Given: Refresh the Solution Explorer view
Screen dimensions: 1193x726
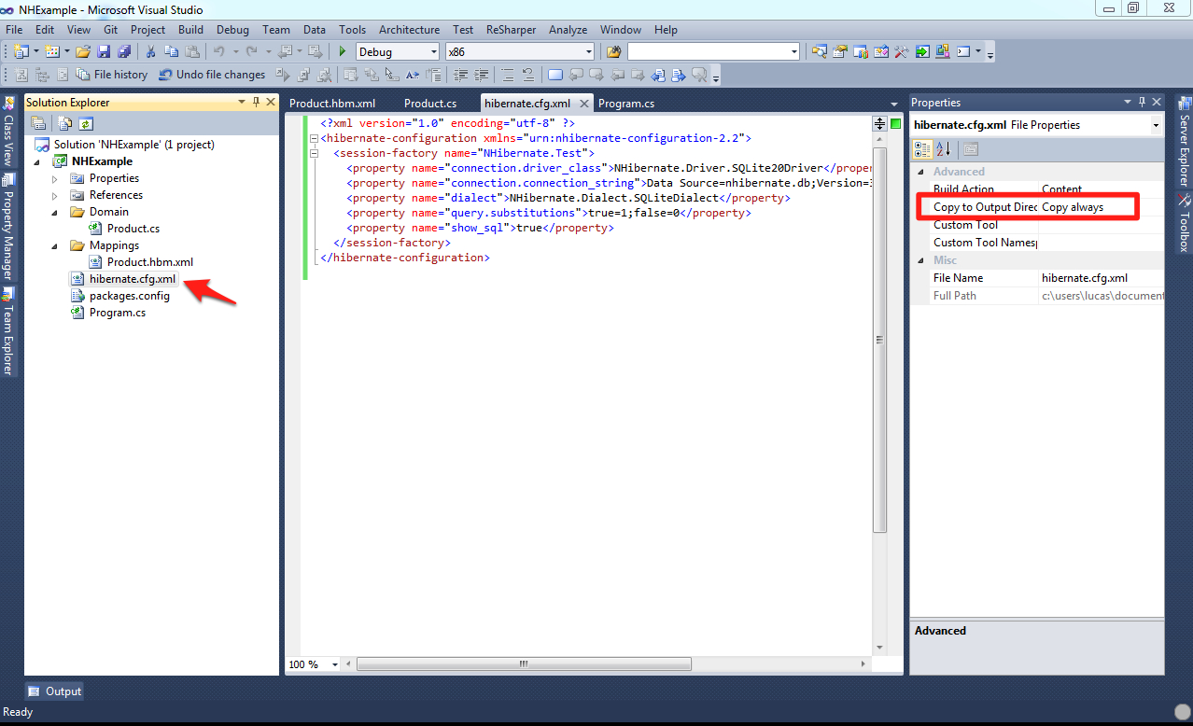Looking at the screenshot, I should pos(86,123).
